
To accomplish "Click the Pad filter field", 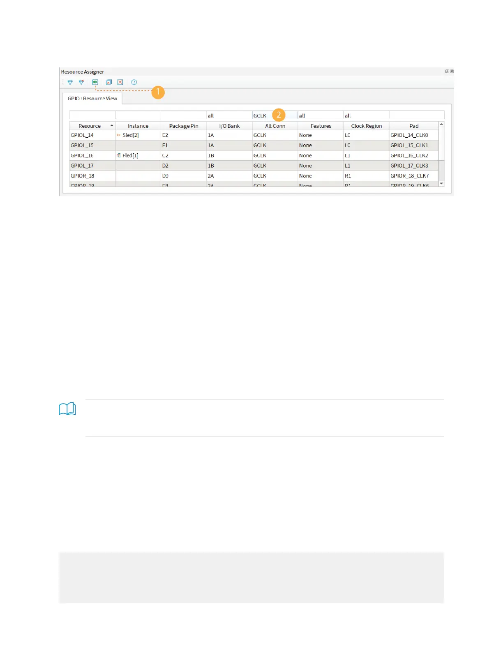I will pyautogui.click(x=417, y=115).
